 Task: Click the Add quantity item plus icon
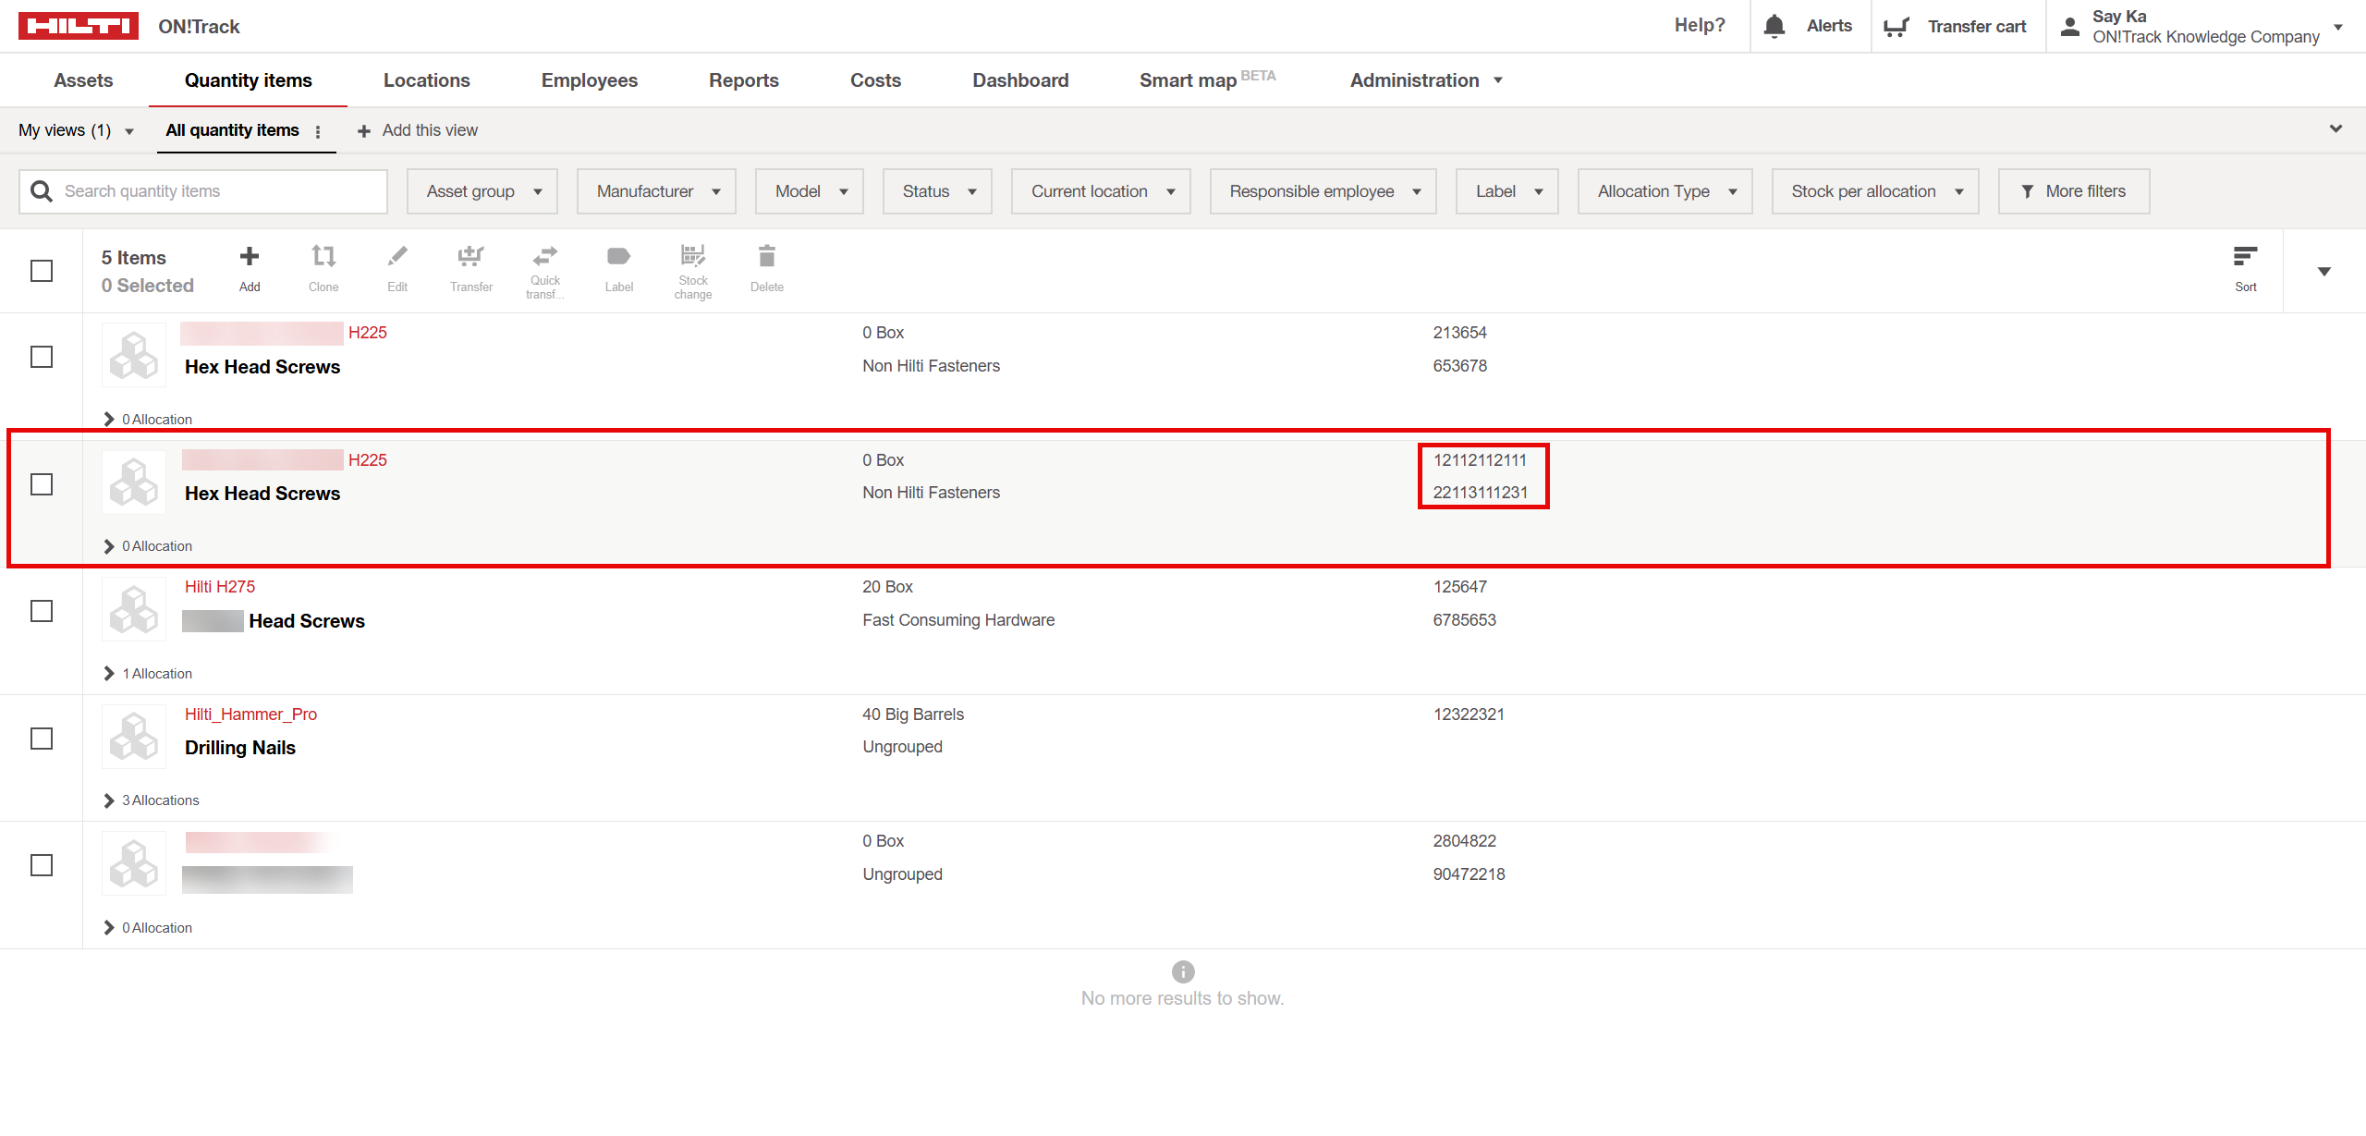click(x=250, y=257)
